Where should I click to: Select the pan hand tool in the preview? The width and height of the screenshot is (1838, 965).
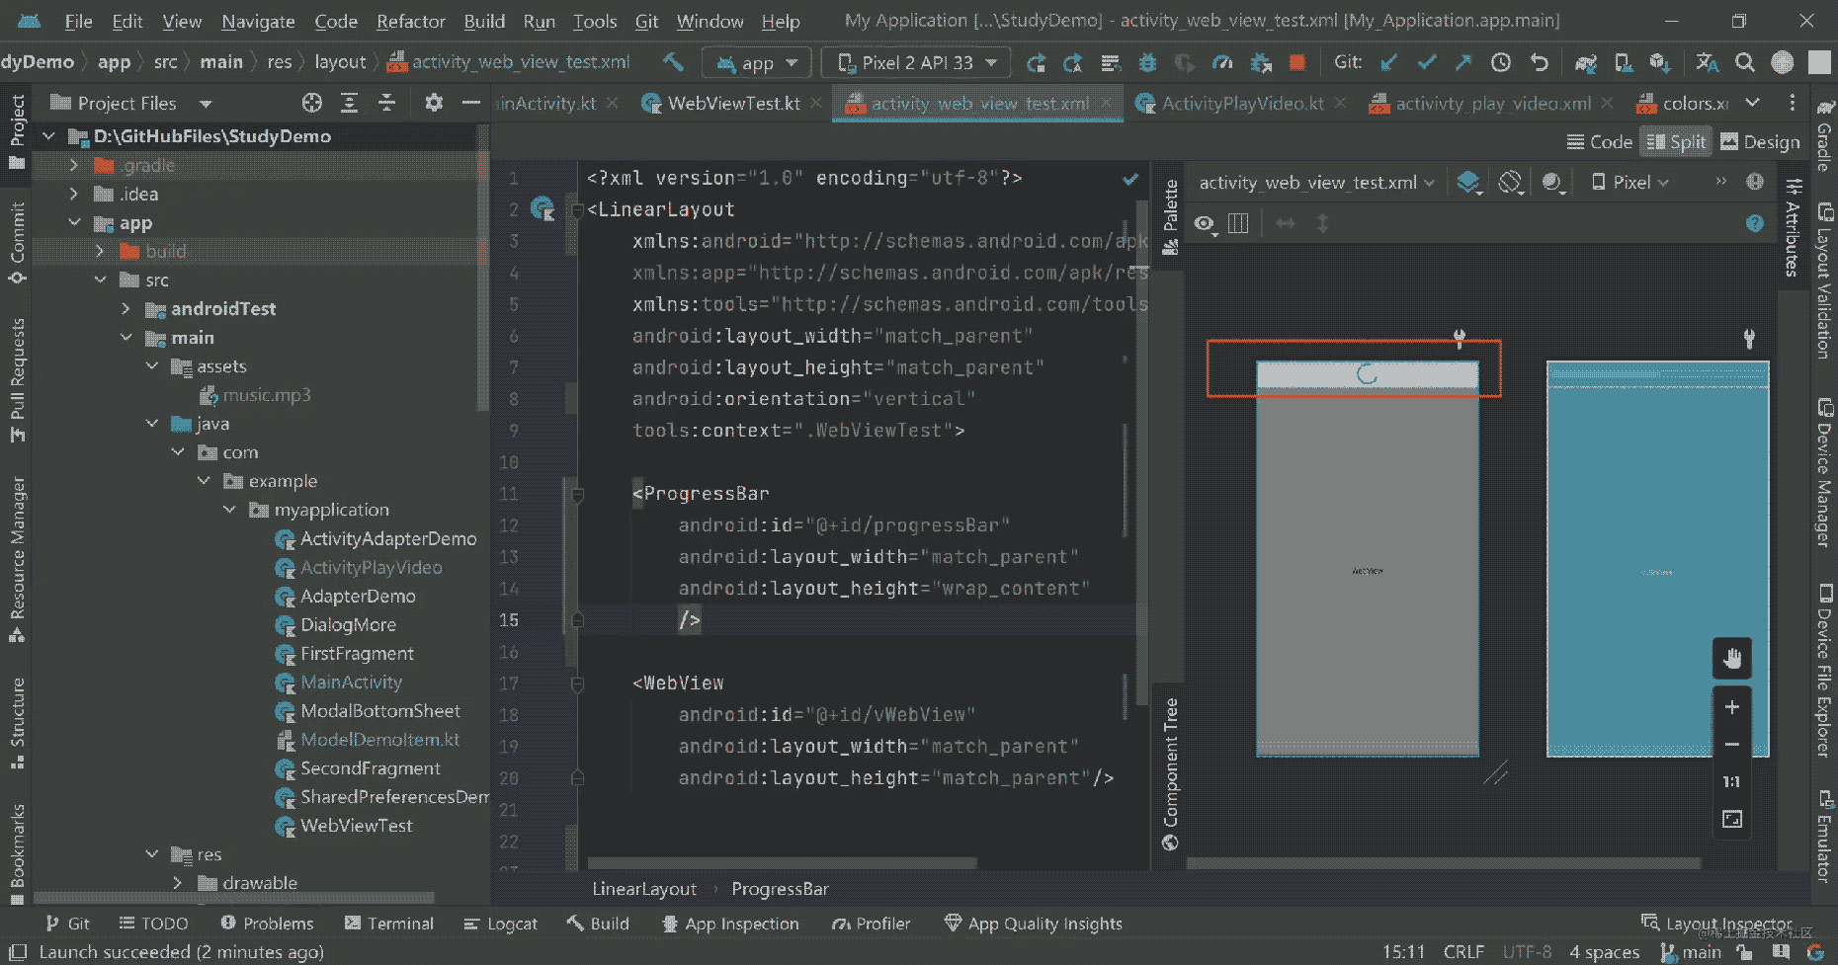tap(1731, 659)
